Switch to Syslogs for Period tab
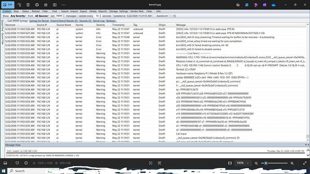 coord(39,21)
